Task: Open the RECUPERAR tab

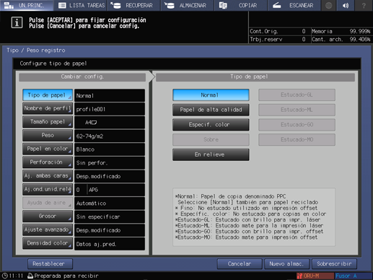Action: [x=133, y=5]
